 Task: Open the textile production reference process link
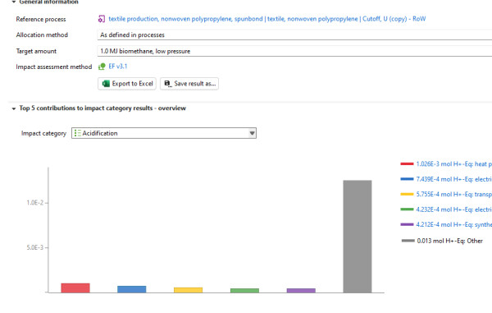[267, 19]
